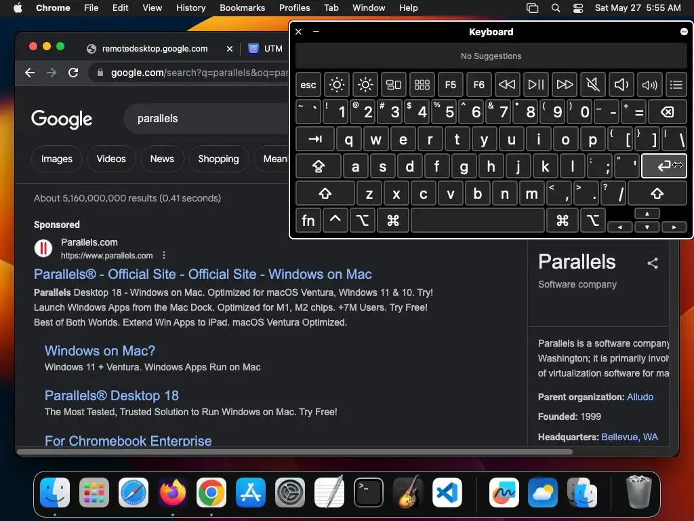Tap the backspace delete key
Image resolution: width=694 pixels, height=521 pixels.
668,112
